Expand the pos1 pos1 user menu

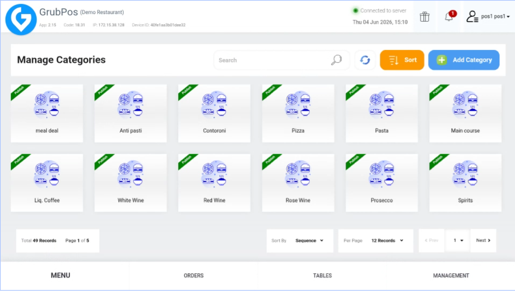coord(495,16)
